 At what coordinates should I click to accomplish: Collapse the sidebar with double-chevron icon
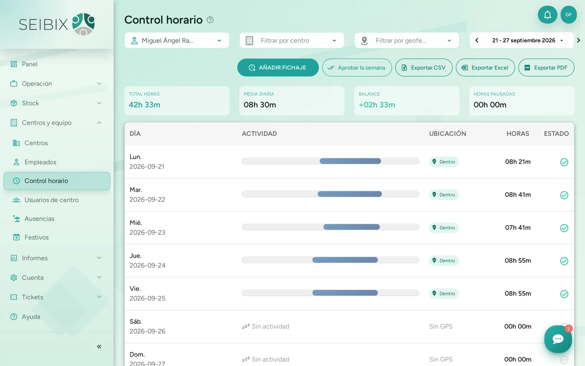tap(99, 347)
